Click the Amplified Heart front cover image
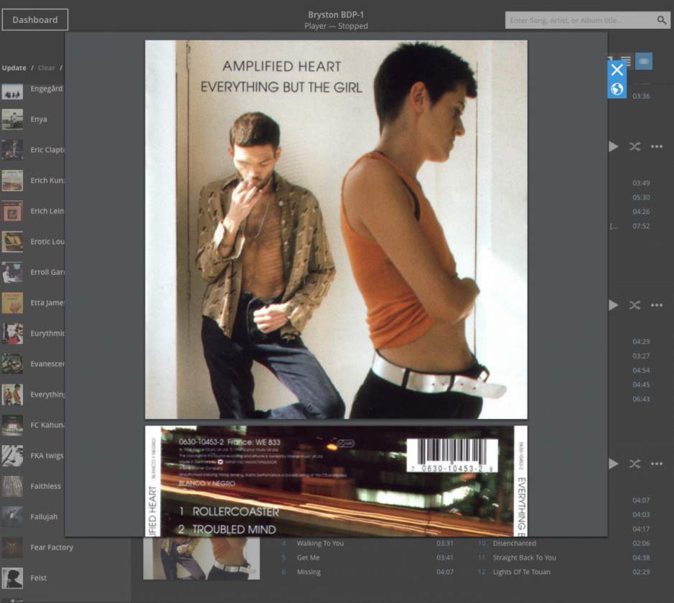674x603 pixels. [x=336, y=230]
